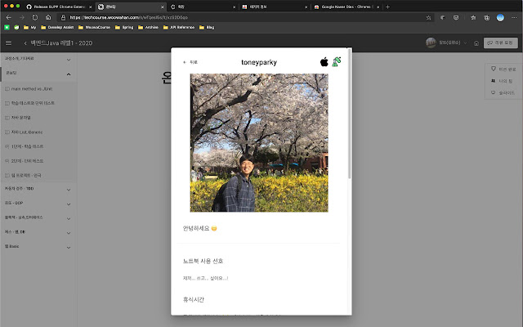Collapse the 온보딩 sidebar section

coord(69,74)
